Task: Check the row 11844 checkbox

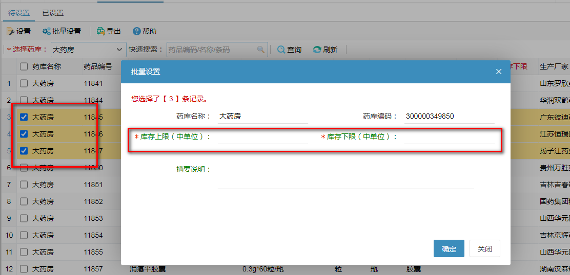Action: [x=24, y=100]
